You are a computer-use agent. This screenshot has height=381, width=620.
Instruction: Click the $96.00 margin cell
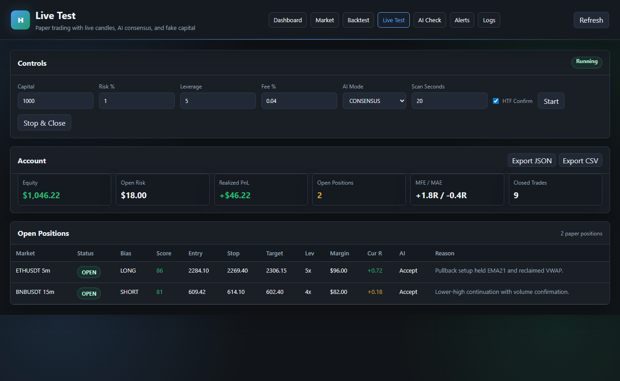point(339,270)
